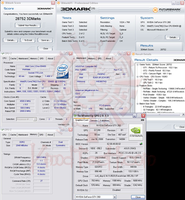Open CPU tab in bottom CPU-Z window
The height and width of the screenshot is (200, 185).
[x=4, y=135]
